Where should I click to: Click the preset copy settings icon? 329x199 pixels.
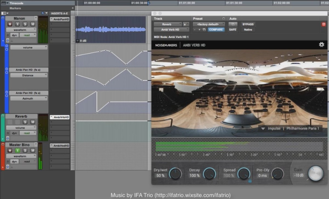click(204, 30)
